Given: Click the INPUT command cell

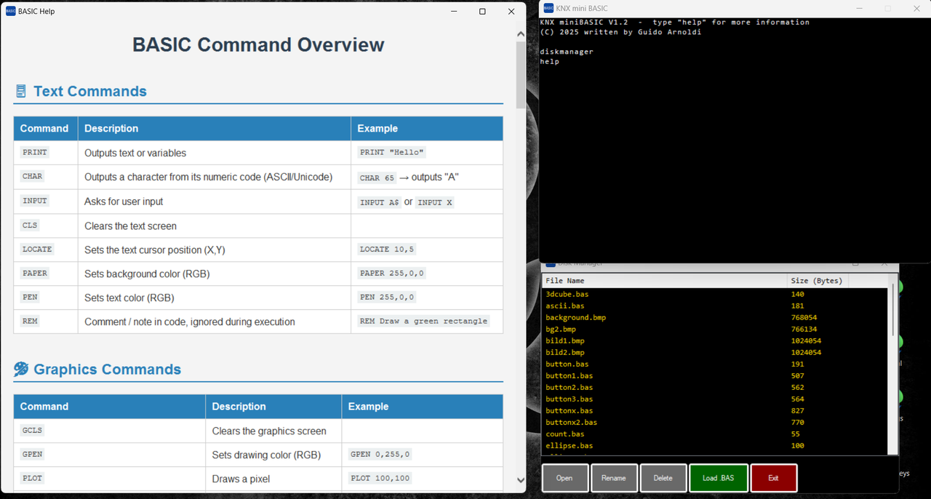Looking at the screenshot, I should (x=46, y=201).
